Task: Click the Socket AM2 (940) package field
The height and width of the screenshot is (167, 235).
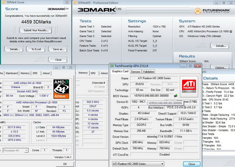Action: [27, 91]
